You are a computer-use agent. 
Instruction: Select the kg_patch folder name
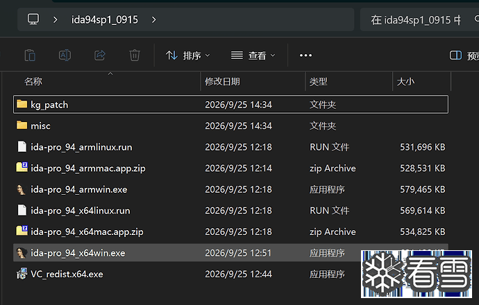[49, 105]
